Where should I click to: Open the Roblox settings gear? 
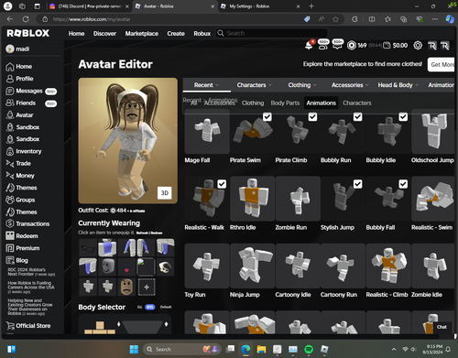[418, 46]
